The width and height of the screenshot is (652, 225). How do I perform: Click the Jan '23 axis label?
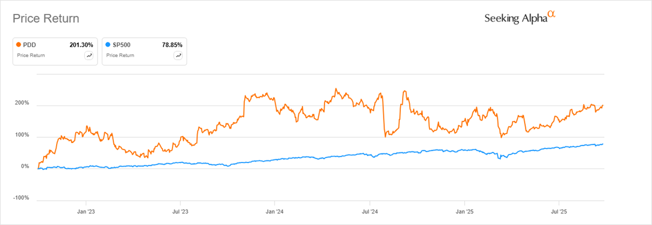[x=87, y=210]
